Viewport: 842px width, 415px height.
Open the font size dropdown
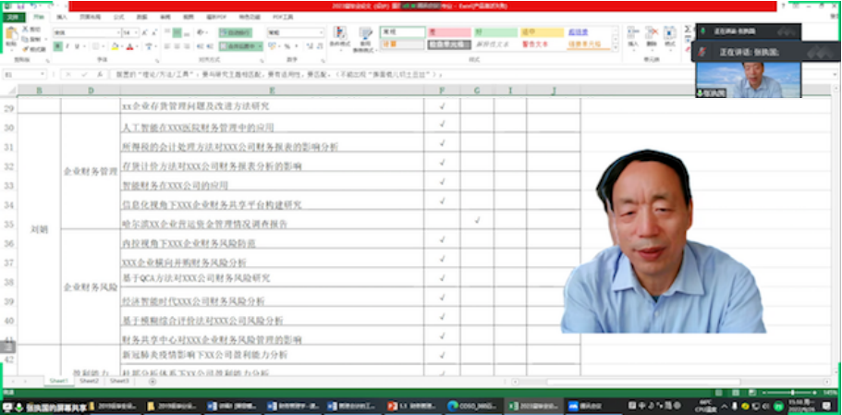point(137,32)
